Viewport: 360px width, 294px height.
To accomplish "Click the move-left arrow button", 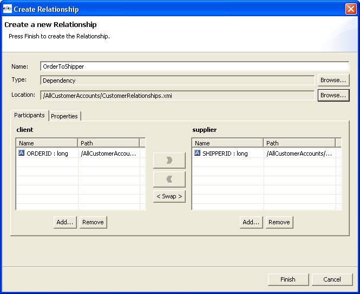I will tap(169, 179).
